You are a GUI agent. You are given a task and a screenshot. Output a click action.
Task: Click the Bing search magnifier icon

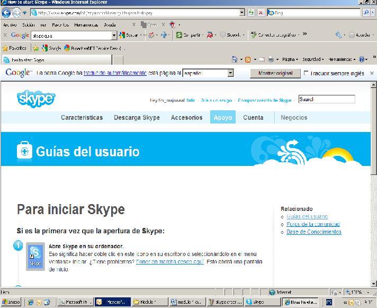[x=366, y=13]
